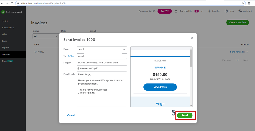
Task: Click the Help question mark icon
Action: click(226, 11)
